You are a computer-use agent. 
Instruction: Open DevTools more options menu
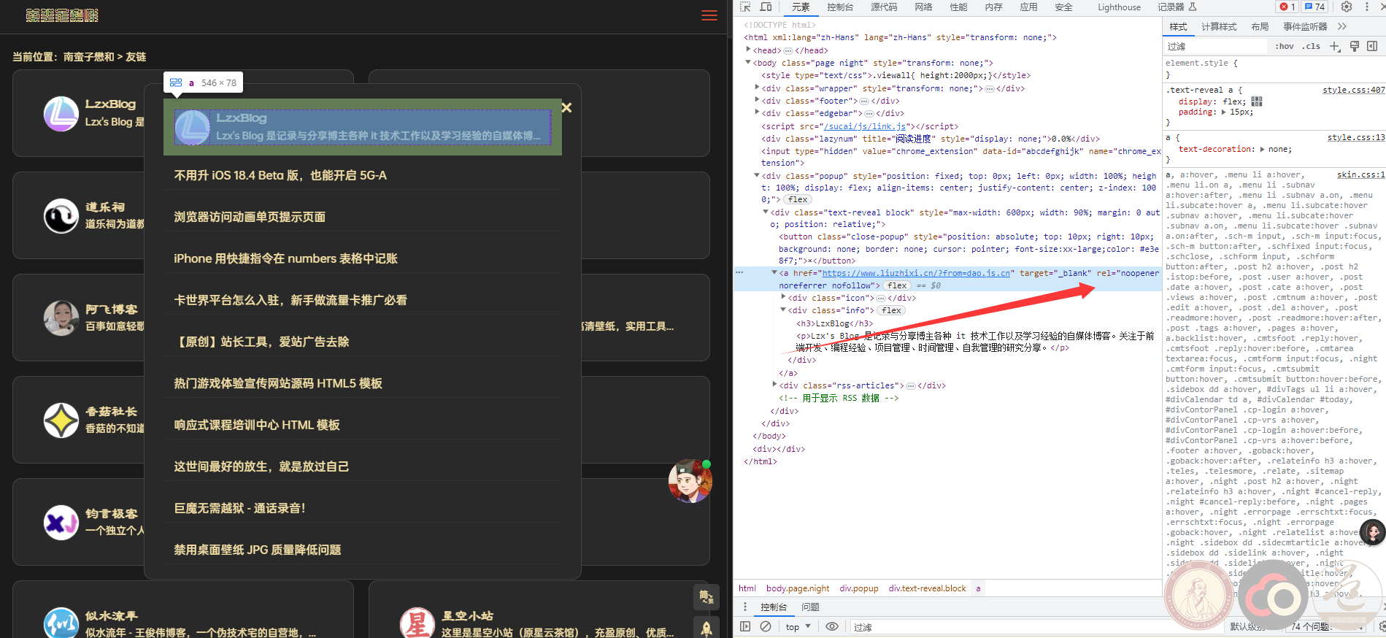click(x=1367, y=7)
